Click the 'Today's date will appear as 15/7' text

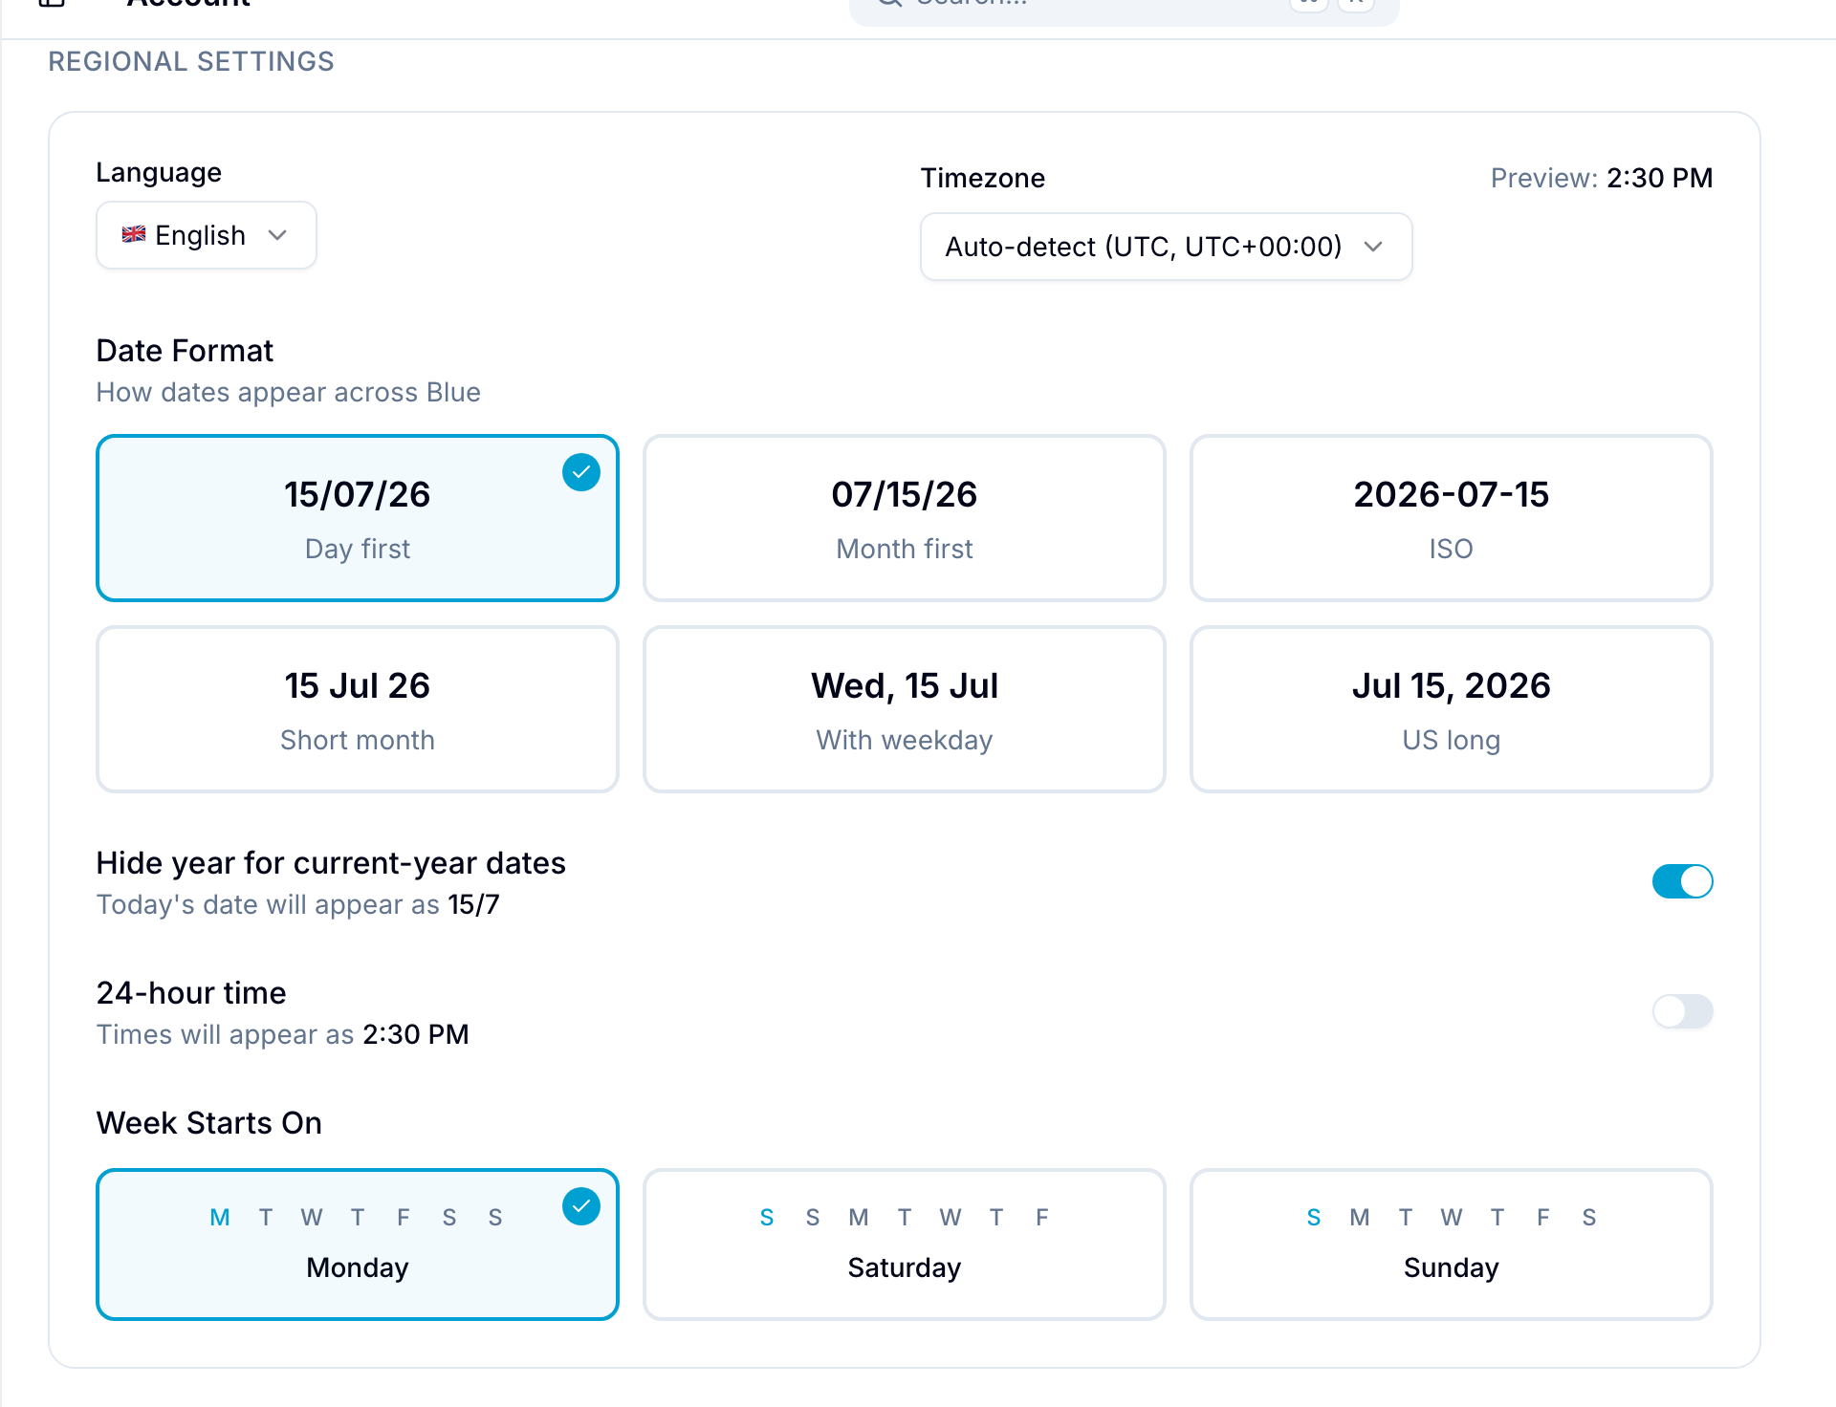pos(297,904)
